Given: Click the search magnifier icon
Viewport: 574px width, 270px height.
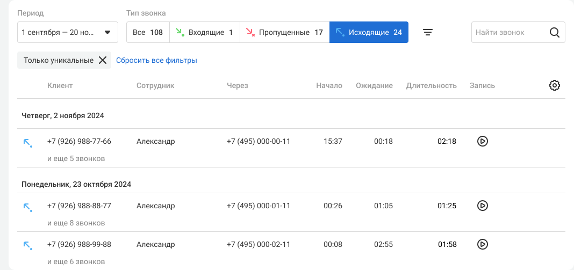Looking at the screenshot, I should 555,32.
